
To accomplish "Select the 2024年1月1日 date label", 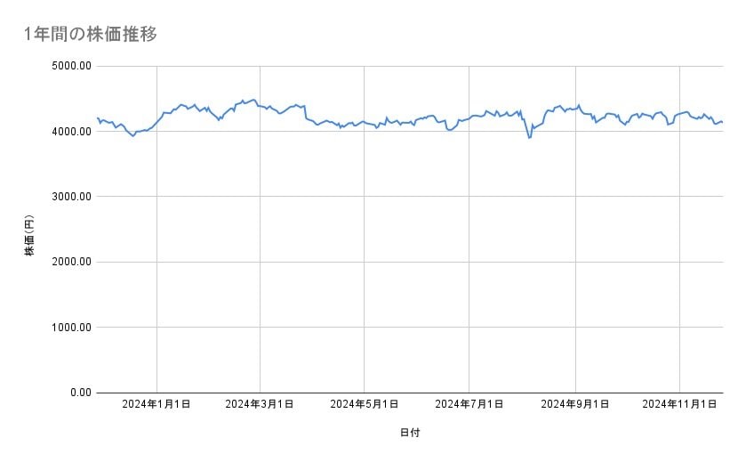I will (x=156, y=405).
